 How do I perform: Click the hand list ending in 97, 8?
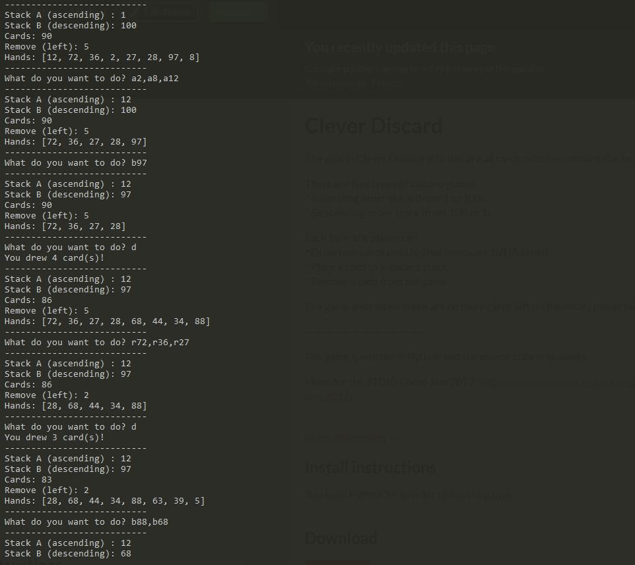click(x=102, y=57)
